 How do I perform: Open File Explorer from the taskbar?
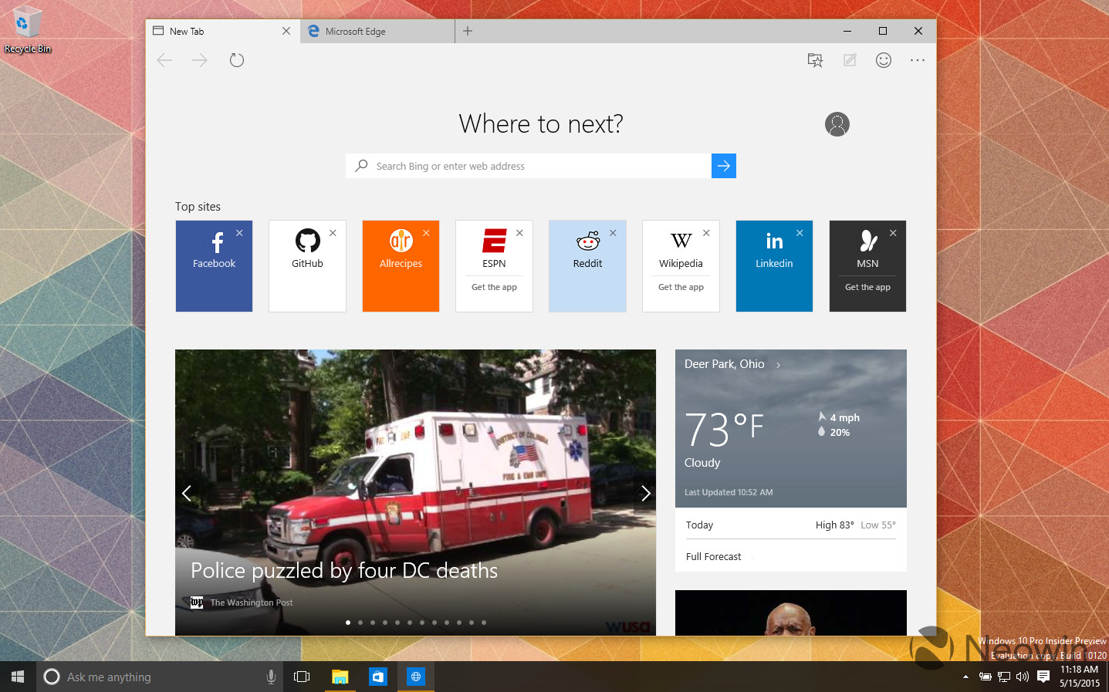point(340,677)
